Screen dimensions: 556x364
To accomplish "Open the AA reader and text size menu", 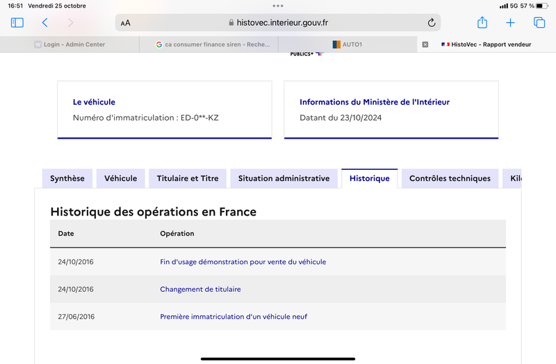I will point(126,23).
